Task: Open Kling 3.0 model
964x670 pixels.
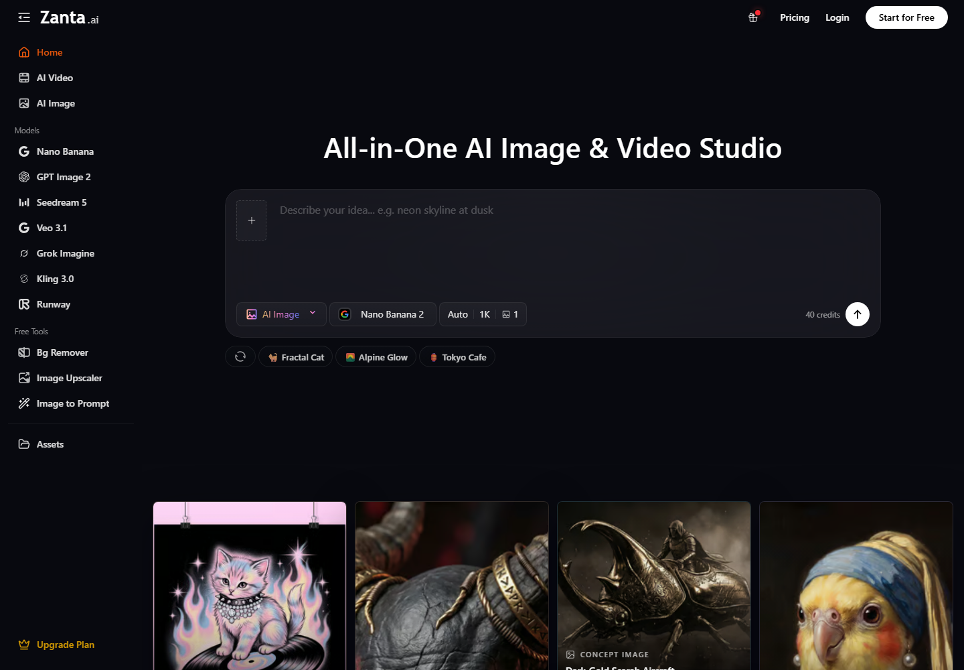Action: tap(71, 279)
